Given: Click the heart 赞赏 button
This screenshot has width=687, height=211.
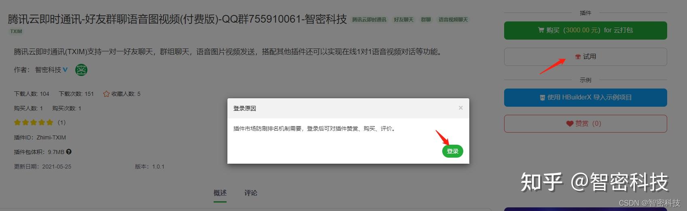Looking at the screenshot, I should 585,124.
